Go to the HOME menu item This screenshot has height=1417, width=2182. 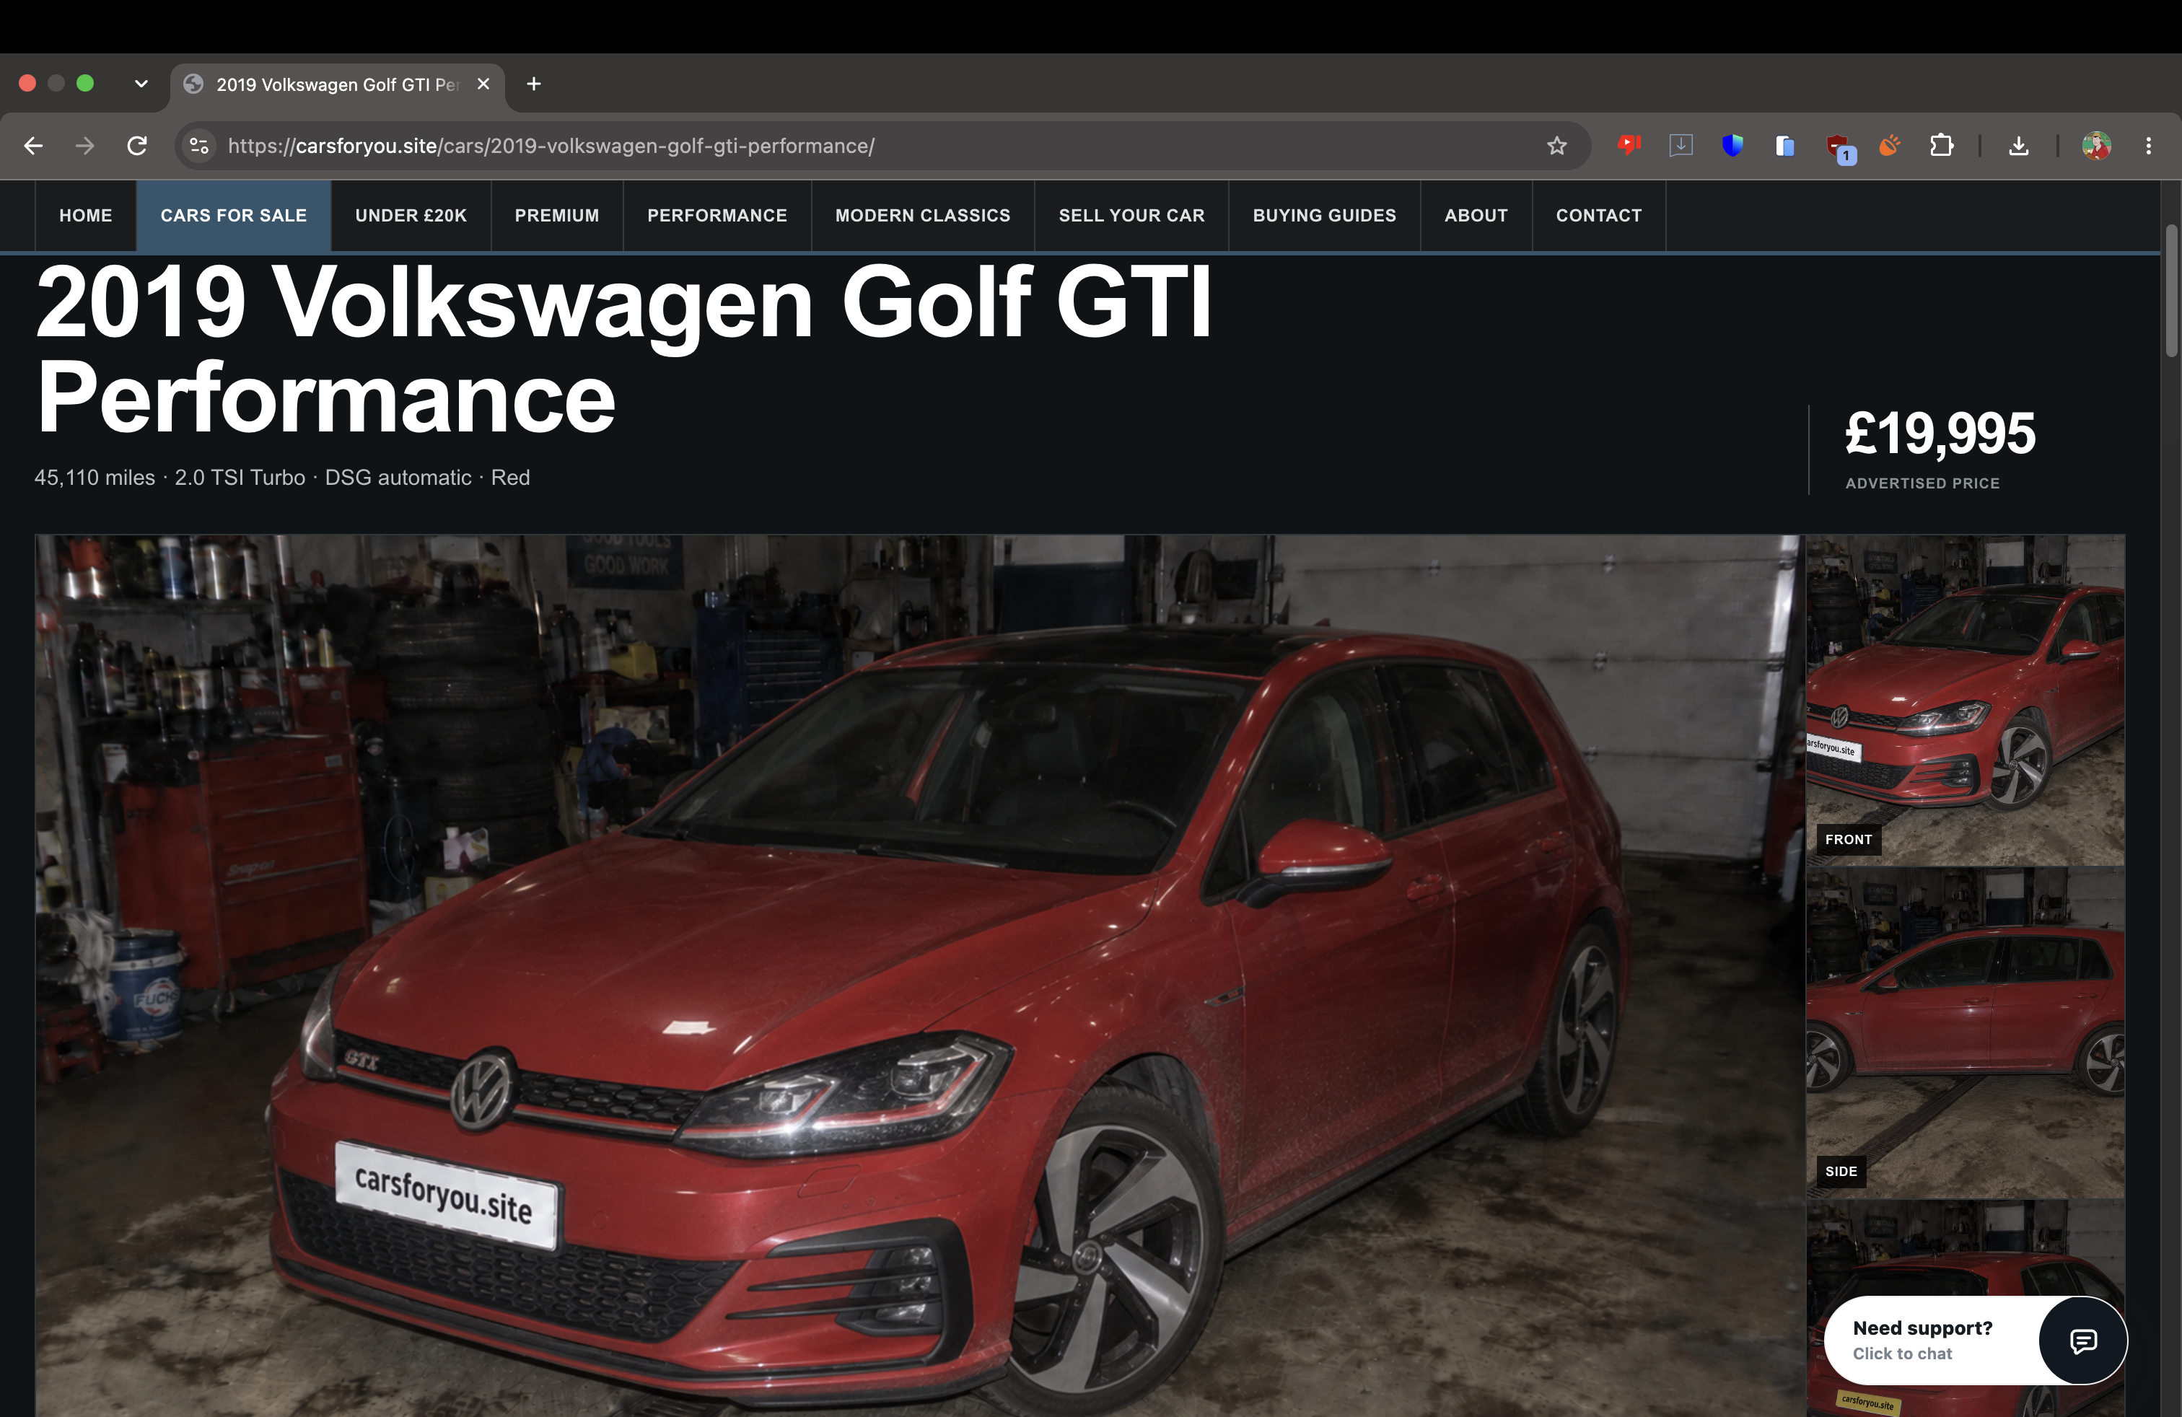(86, 216)
